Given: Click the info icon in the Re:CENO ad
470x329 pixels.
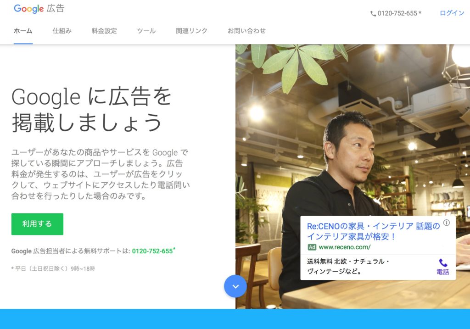Looking at the screenshot, I should click(447, 223).
